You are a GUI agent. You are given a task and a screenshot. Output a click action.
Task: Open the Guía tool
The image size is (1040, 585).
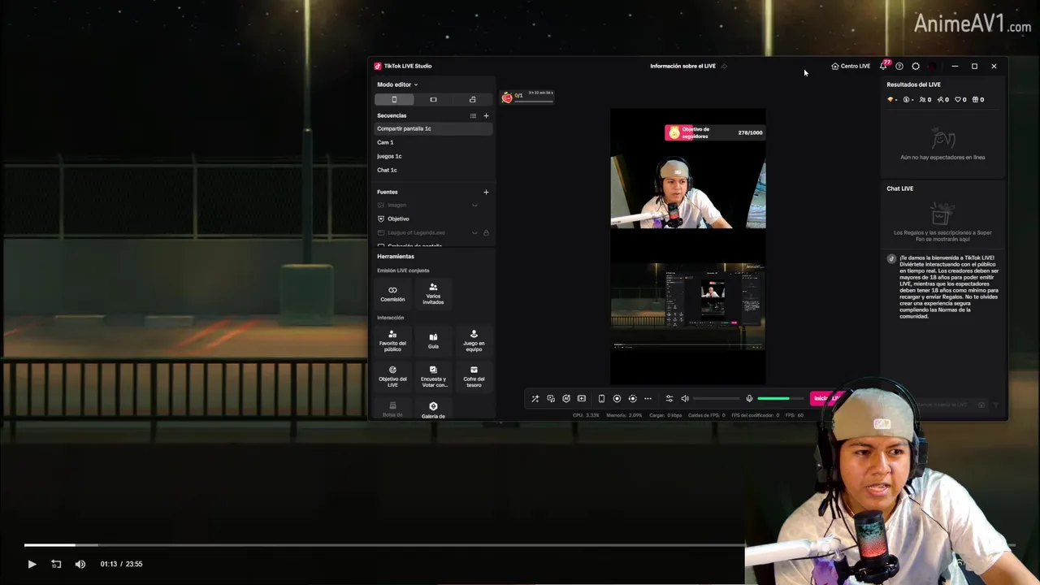(433, 341)
